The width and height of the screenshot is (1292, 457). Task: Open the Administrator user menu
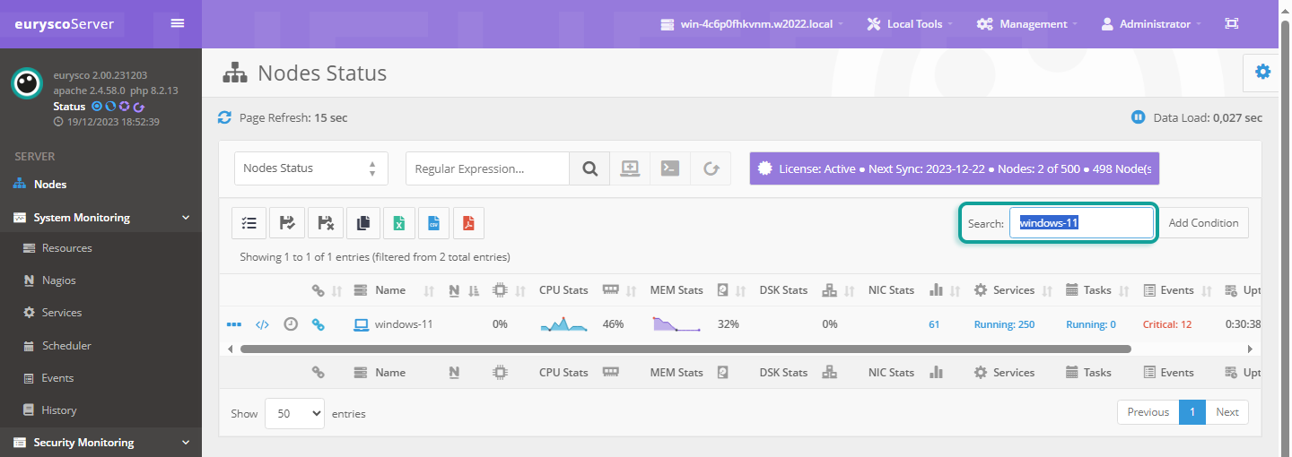pos(1151,24)
